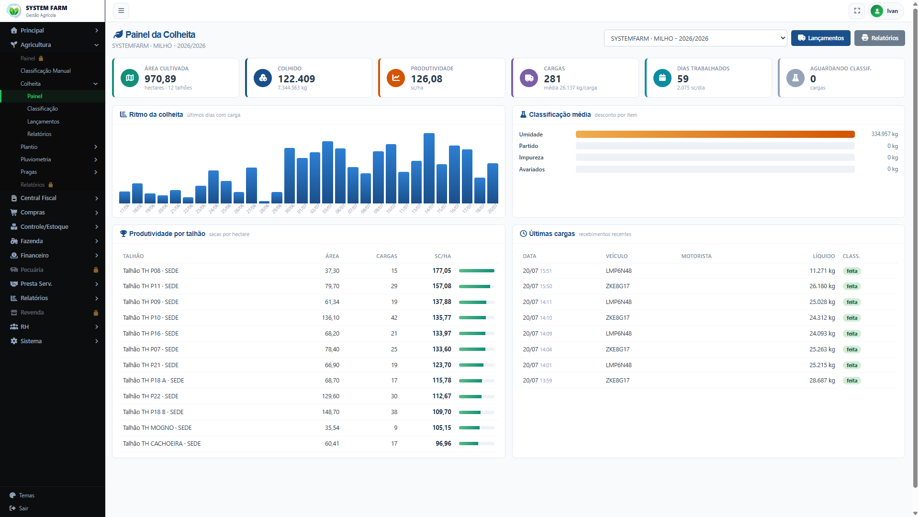The width and height of the screenshot is (919, 517).
Task: Click the Financeiro coins icon
Action: click(14, 256)
